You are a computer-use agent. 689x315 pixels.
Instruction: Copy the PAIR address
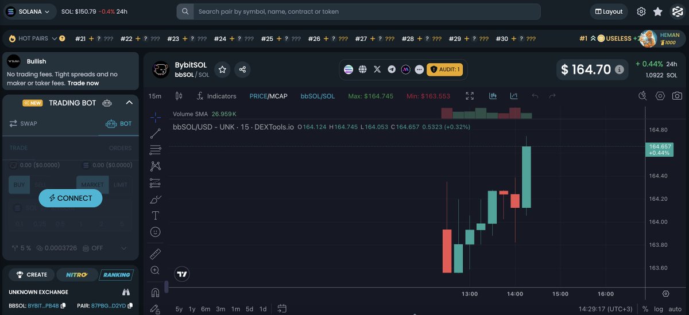(x=130, y=305)
